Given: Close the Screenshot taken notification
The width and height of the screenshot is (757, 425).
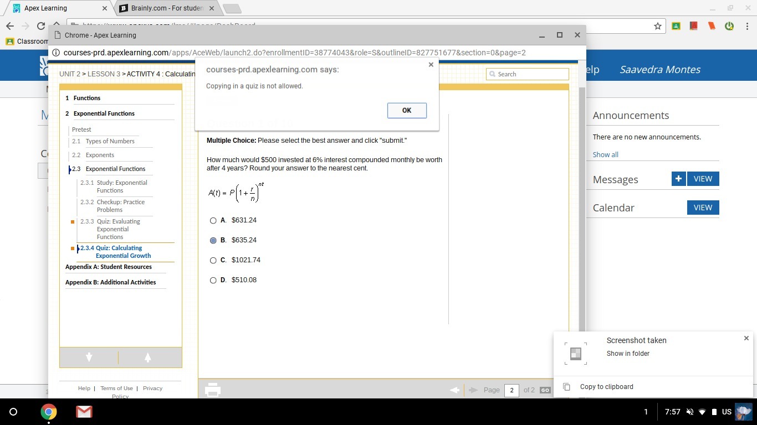Looking at the screenshot, I should coord(746,338).
